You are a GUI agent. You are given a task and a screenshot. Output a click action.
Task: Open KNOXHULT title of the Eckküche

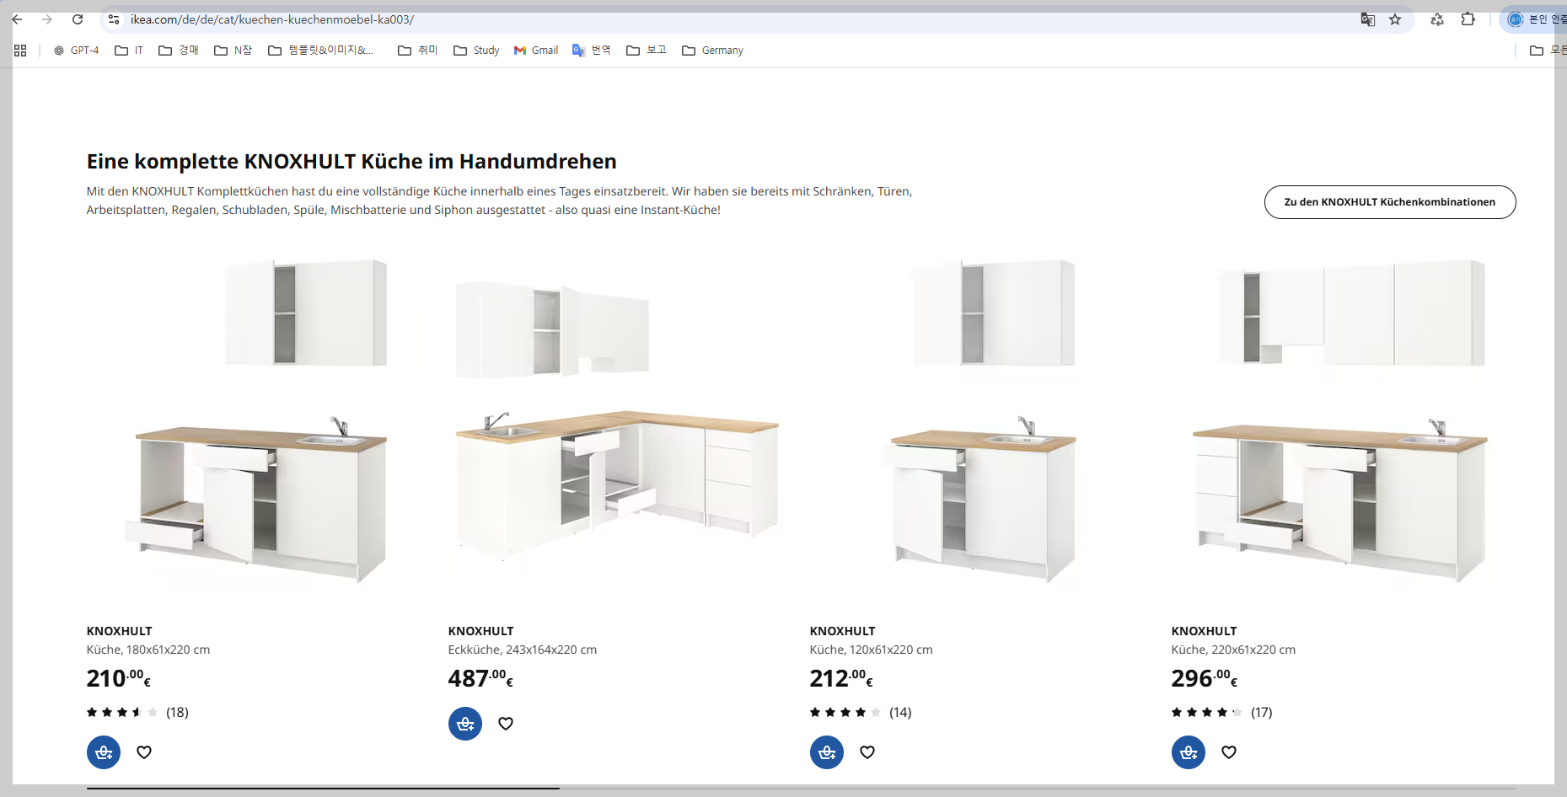click(481, 631)
